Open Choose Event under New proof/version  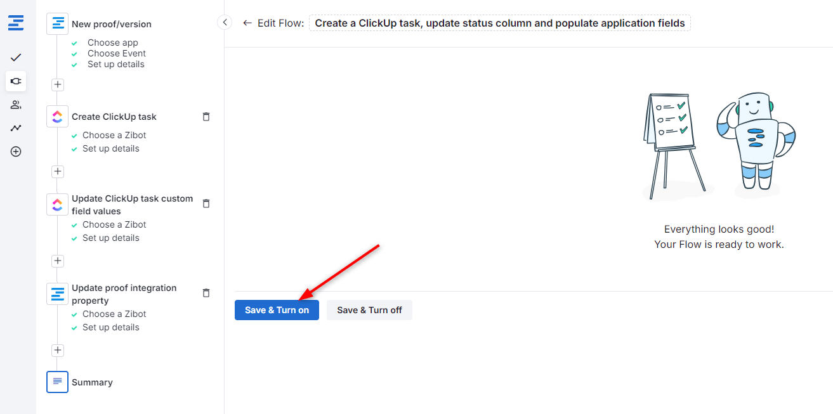tap(117, 53)
